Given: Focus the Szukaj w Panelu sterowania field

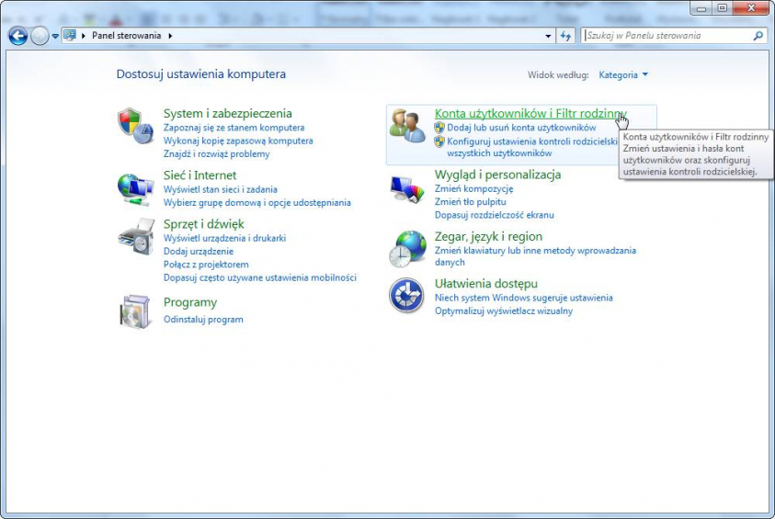Looking at the screenshot, I should (x=667, y=36).
